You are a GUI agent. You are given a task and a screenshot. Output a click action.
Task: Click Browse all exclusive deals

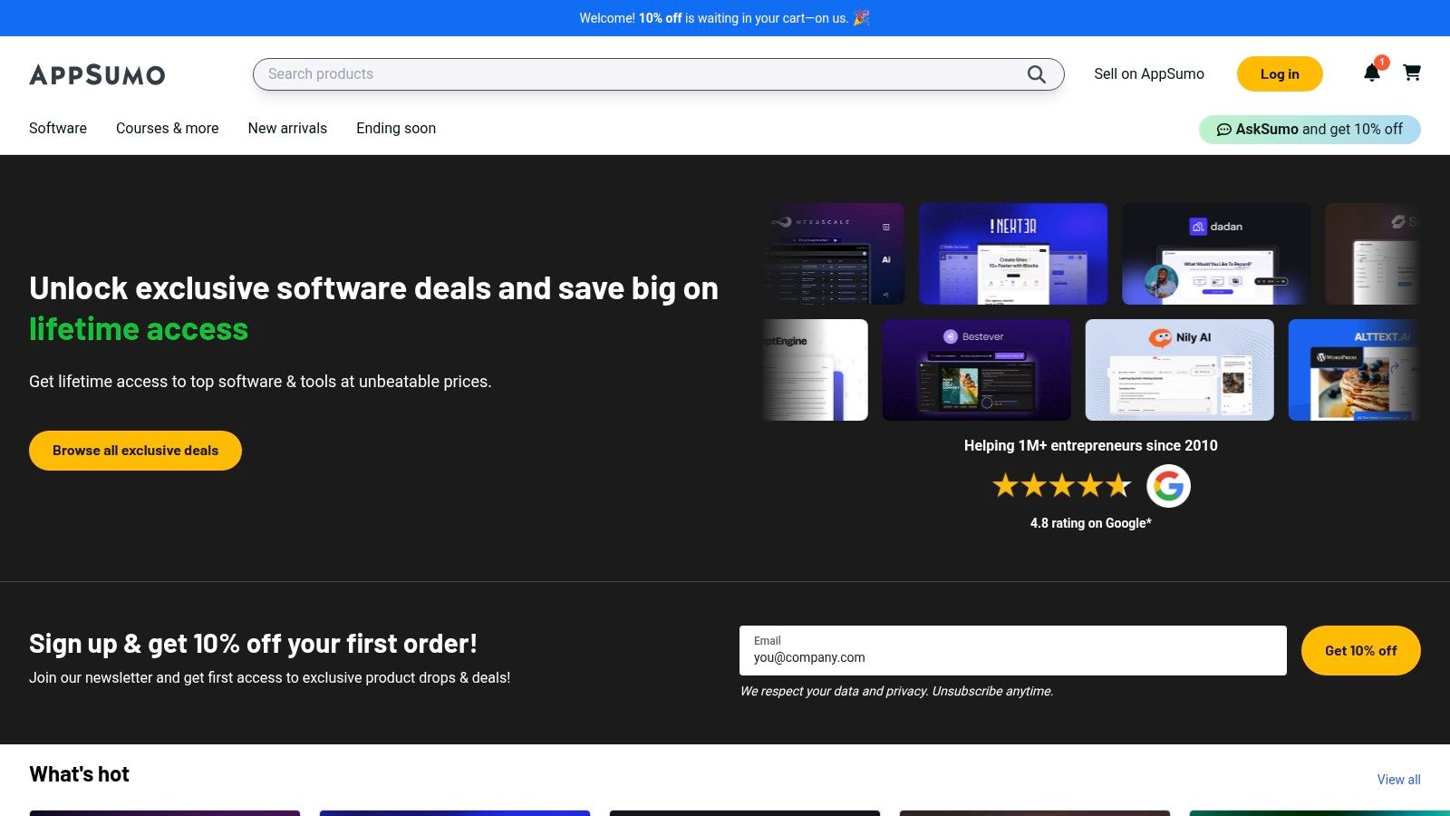tap(135, 451)
